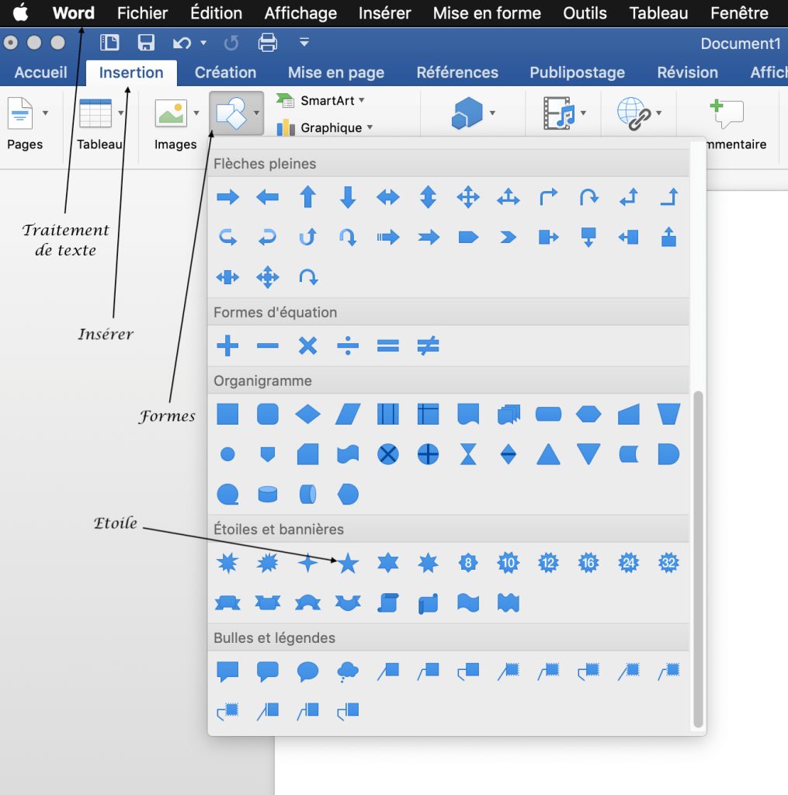788x795 pixels.
Task: Click the Print icon in title bar
Action: (267, 43)
